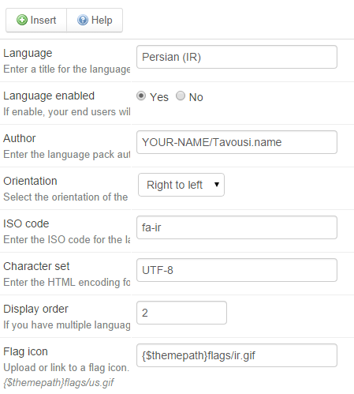
Task: Select Yes radio for Language enabled
Action: click(x=141, y=96)
